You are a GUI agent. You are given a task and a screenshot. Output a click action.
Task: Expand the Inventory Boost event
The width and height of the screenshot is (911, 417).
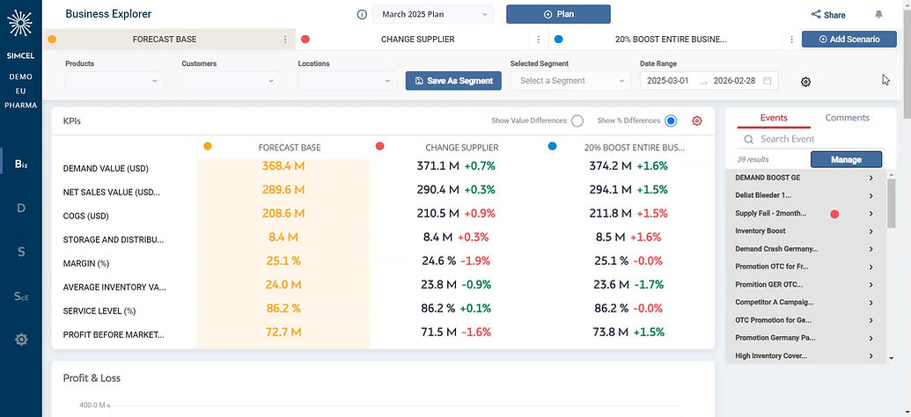(x=871, y=231)
